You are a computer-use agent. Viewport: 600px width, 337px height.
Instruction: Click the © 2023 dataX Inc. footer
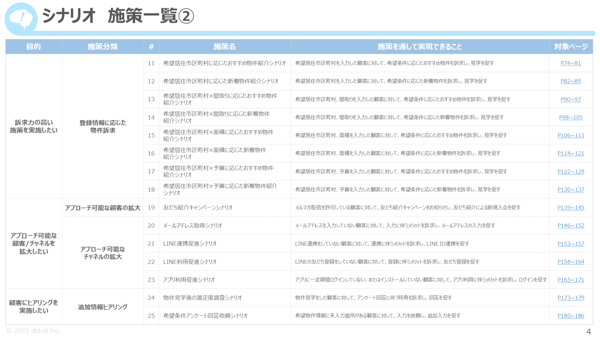(x=34, y=331)
